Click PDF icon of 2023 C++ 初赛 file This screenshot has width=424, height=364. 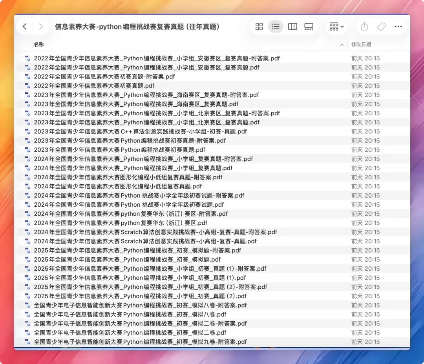[x=27, y=131]
